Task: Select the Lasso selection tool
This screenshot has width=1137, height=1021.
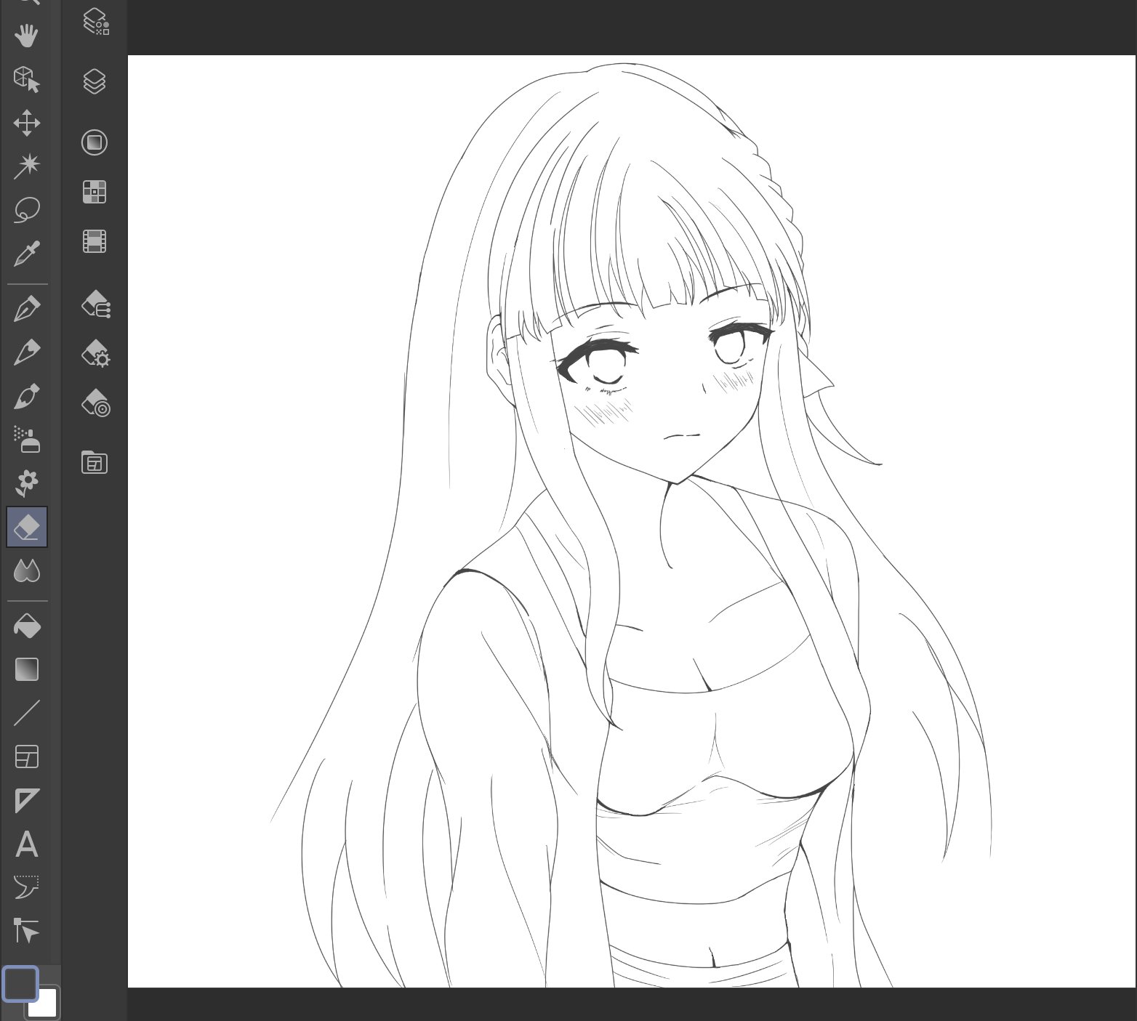Action: 27,210
